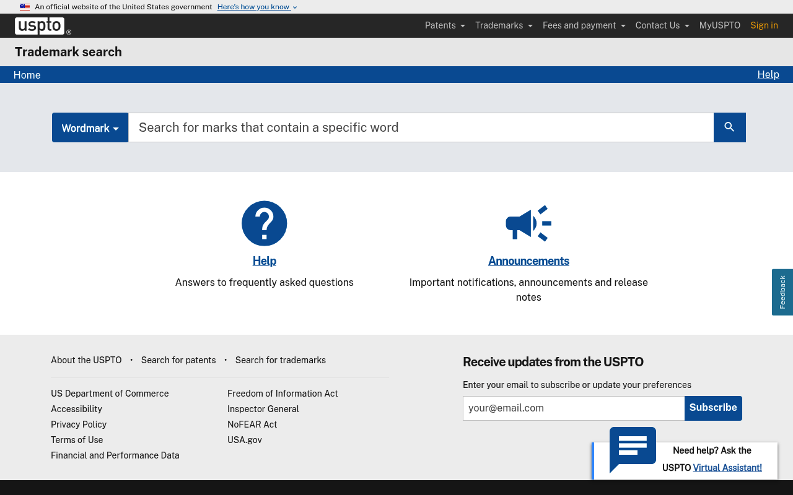Click the magnifying glass search button
The width and height of the screenshot is (793, 495).
click(x=730, y=127)
